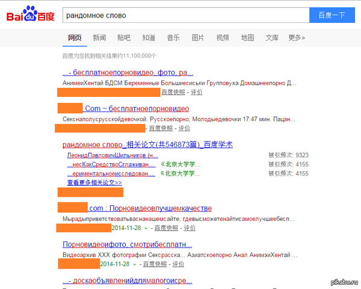The image size is (361, 289).
Task: Open the 贴吧 tab
Action: tap(124, 37)
